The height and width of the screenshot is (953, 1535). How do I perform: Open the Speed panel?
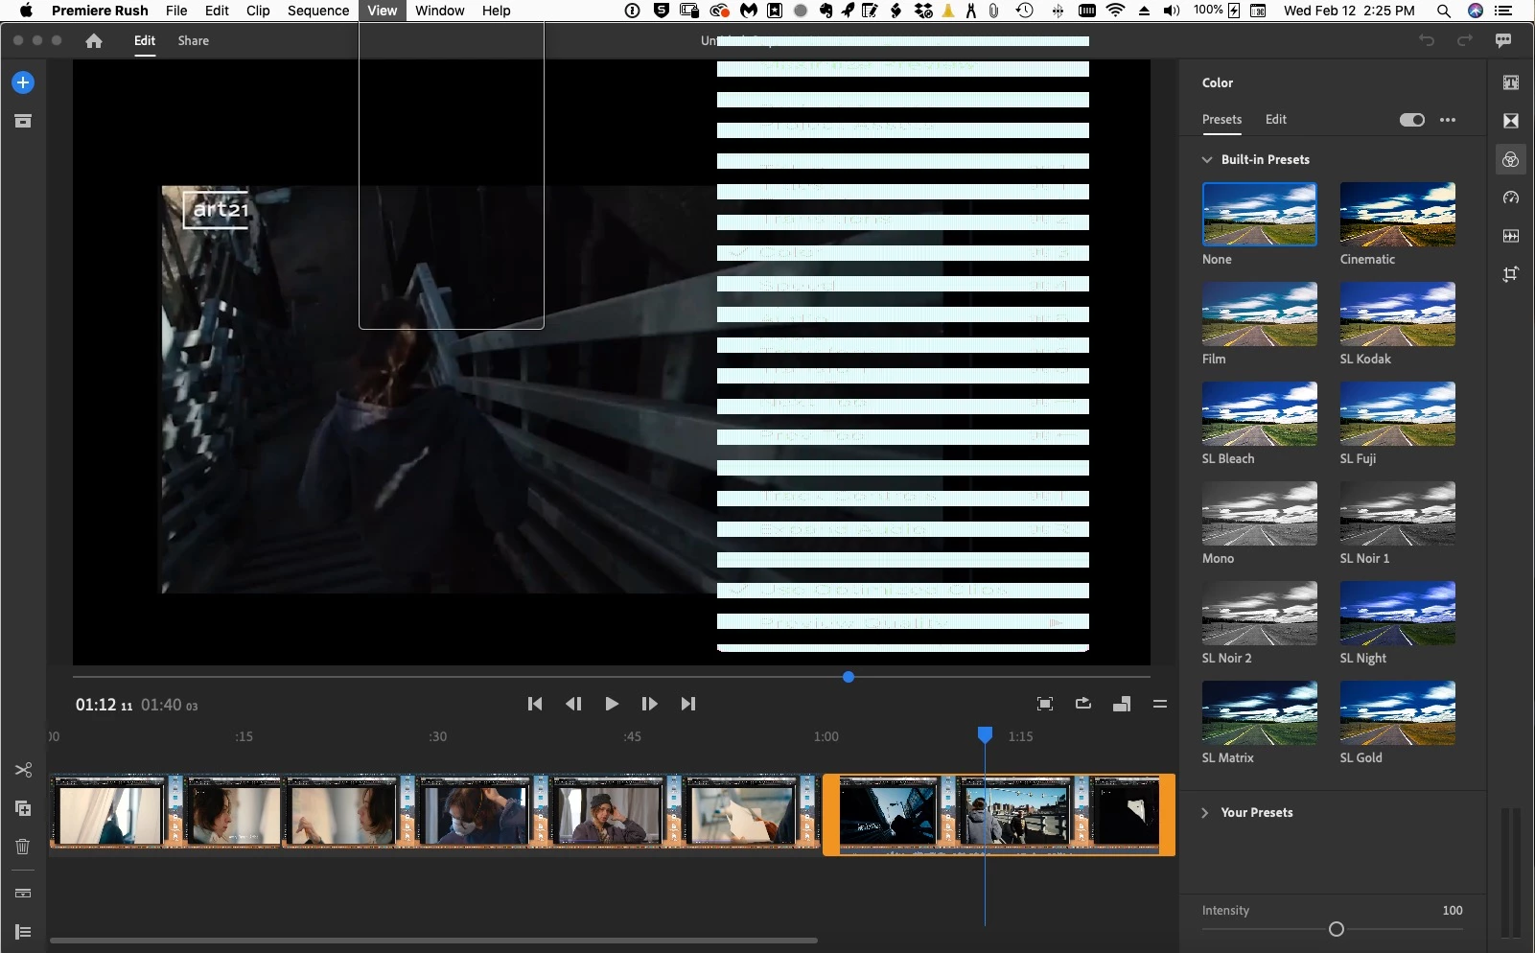point(1511,198)
